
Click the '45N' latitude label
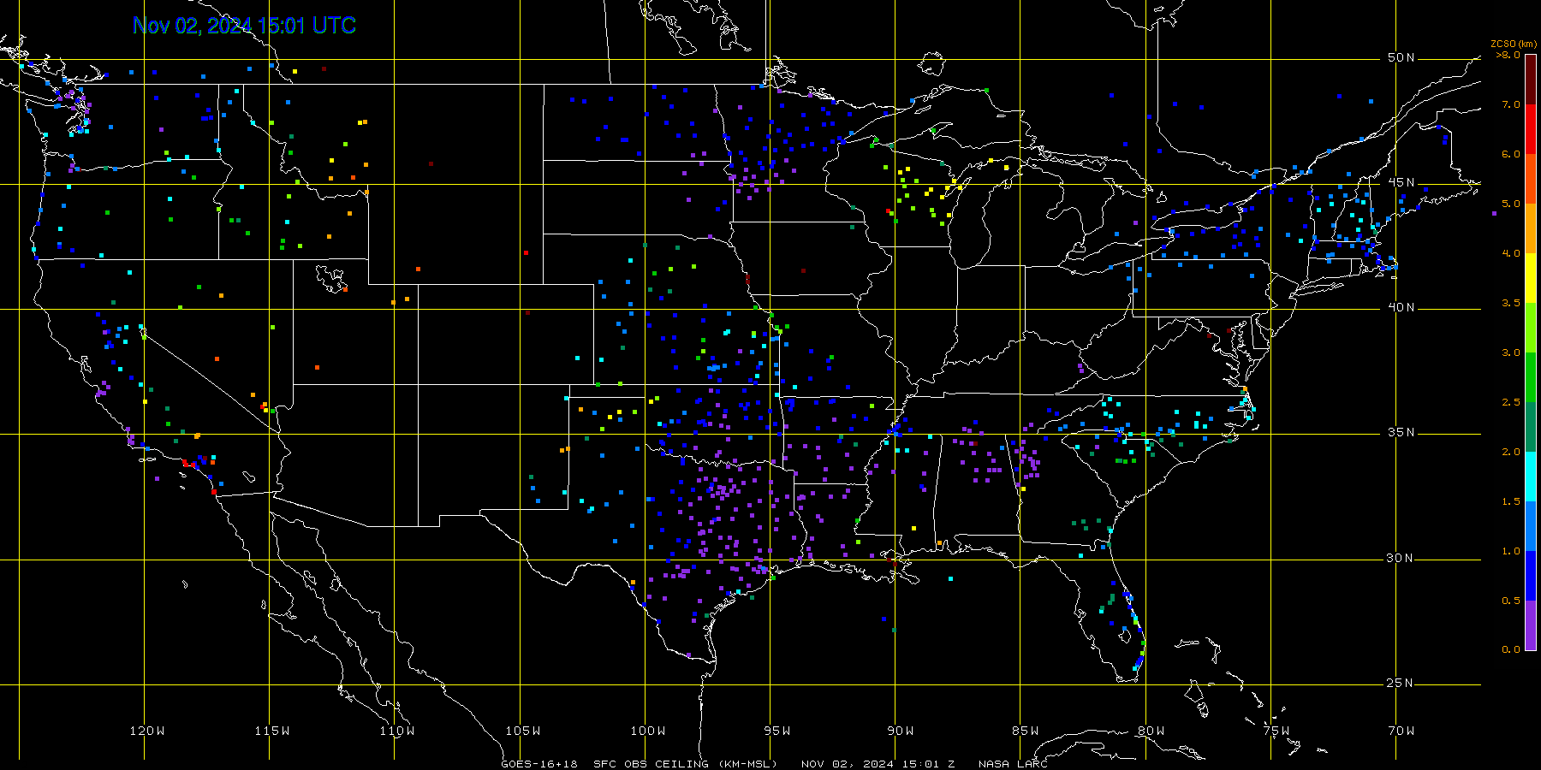click(x=1401, y=182)
